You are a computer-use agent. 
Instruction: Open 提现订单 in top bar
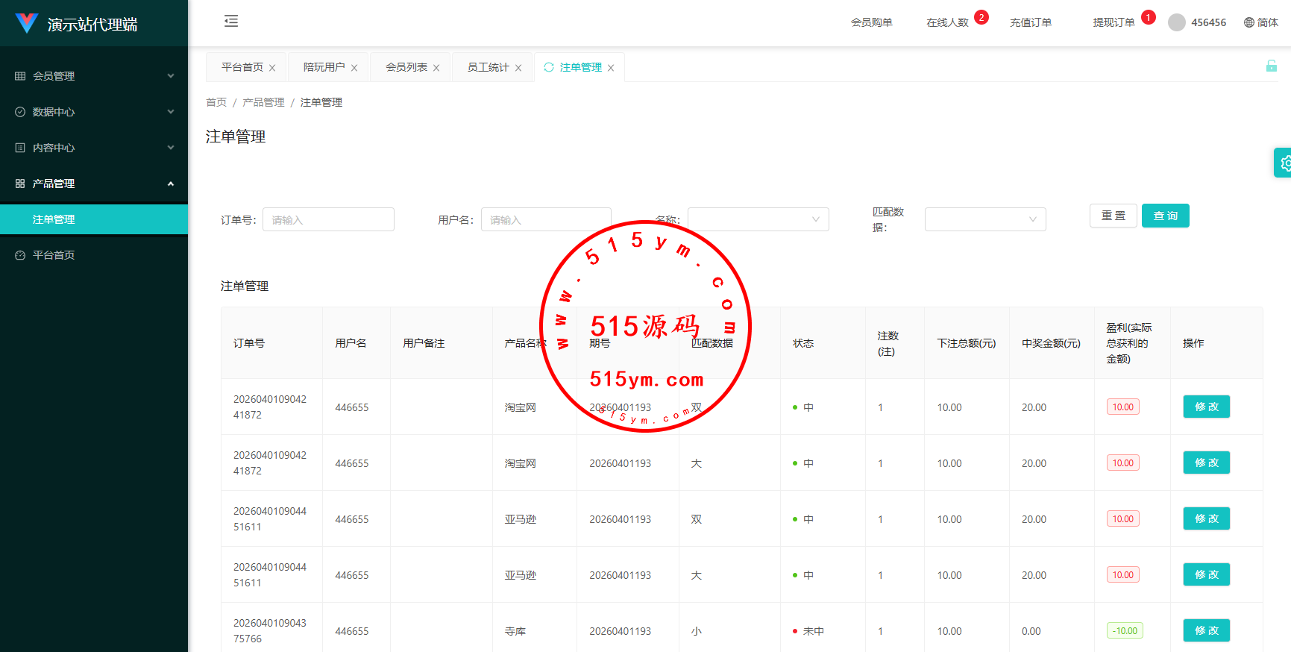point(1113,22)
